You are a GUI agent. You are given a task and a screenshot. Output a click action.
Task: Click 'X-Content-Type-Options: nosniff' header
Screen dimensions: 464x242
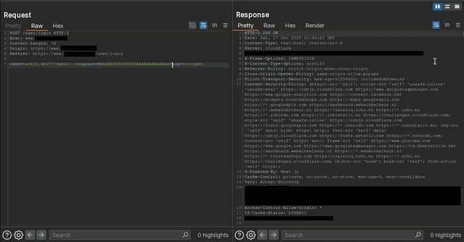click(x=284, y=63)
